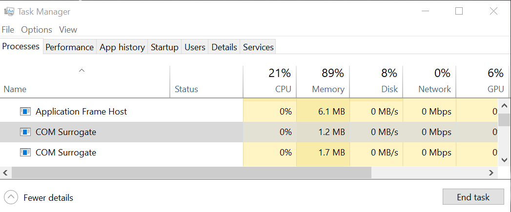Click the vertical scrollbar down arrow
The height and width of the screenshot is (212, 511).
click(x=504, y=159)
